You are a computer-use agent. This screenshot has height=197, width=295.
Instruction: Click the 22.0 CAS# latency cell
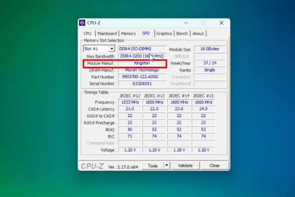(154, 109)
